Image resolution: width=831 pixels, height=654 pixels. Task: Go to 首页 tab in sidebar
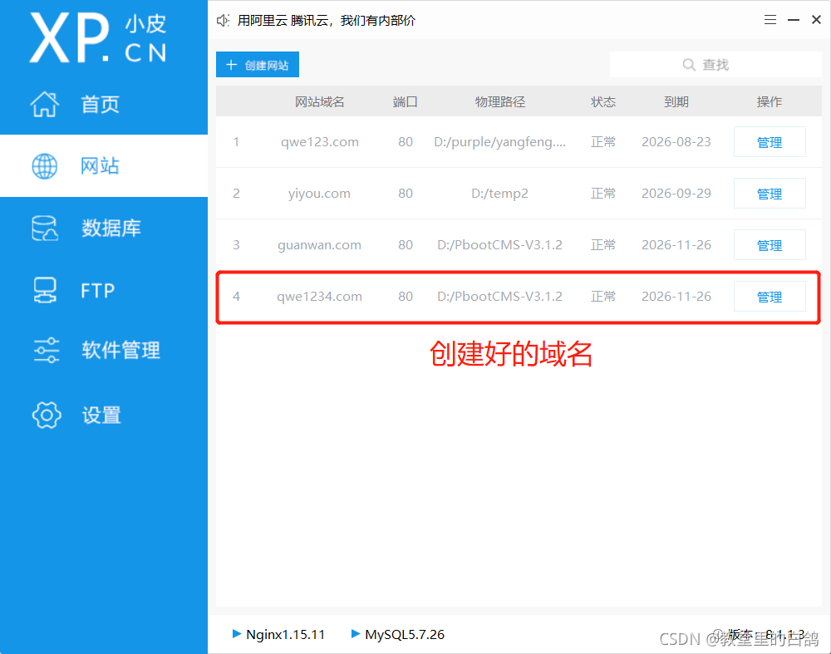104,104
